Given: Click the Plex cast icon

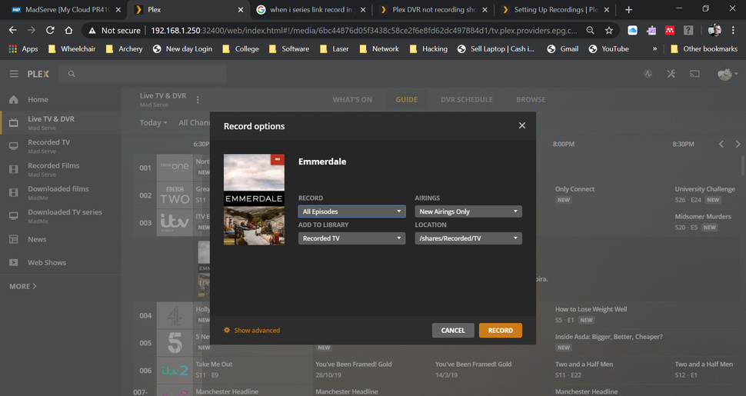Looking at the screenshot, I should (x=694, y=74).
